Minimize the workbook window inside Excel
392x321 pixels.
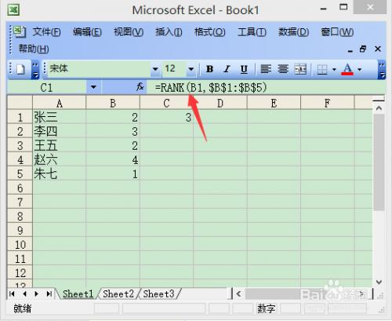click(350, 50)
